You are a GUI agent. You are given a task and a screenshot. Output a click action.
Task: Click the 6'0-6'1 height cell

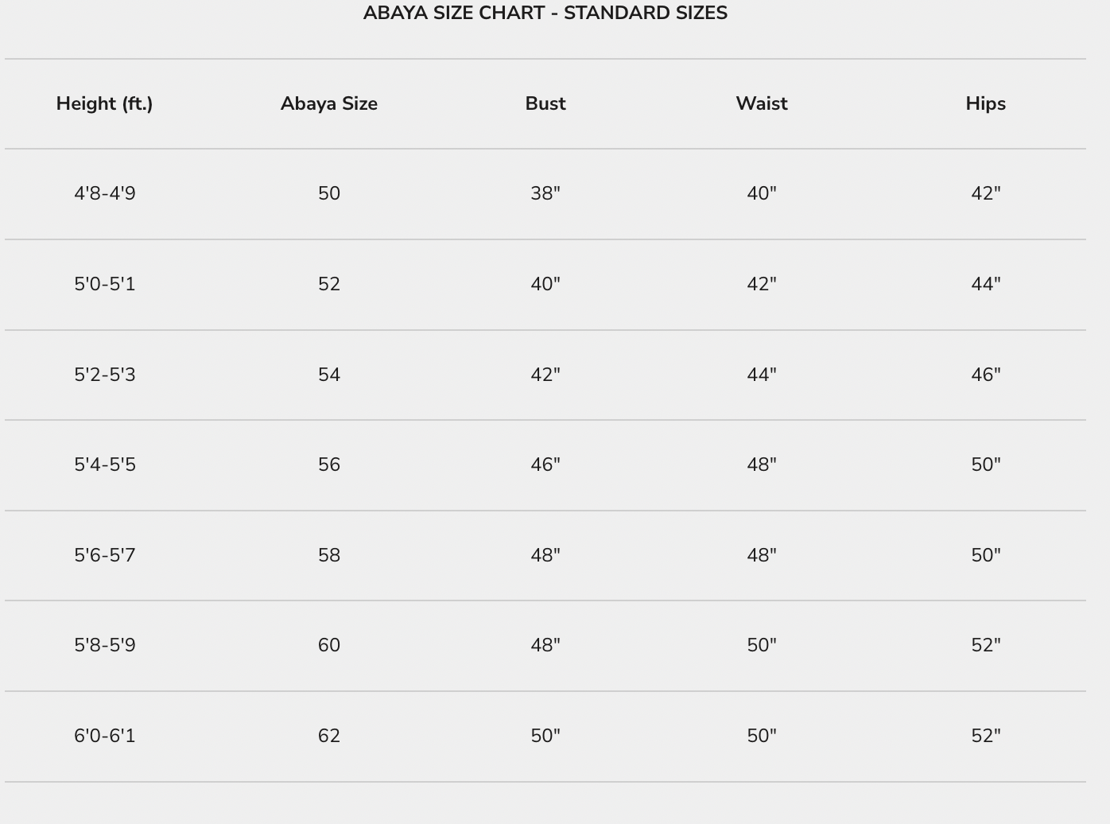click(x=104, y=737)
